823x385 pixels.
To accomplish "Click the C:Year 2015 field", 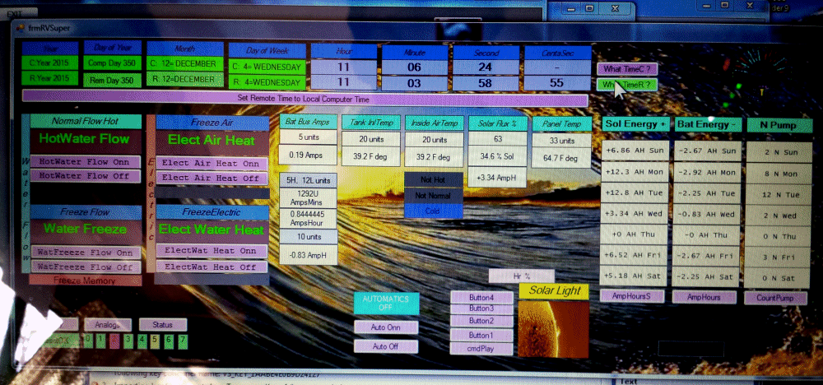I will [x=50, y=63].
